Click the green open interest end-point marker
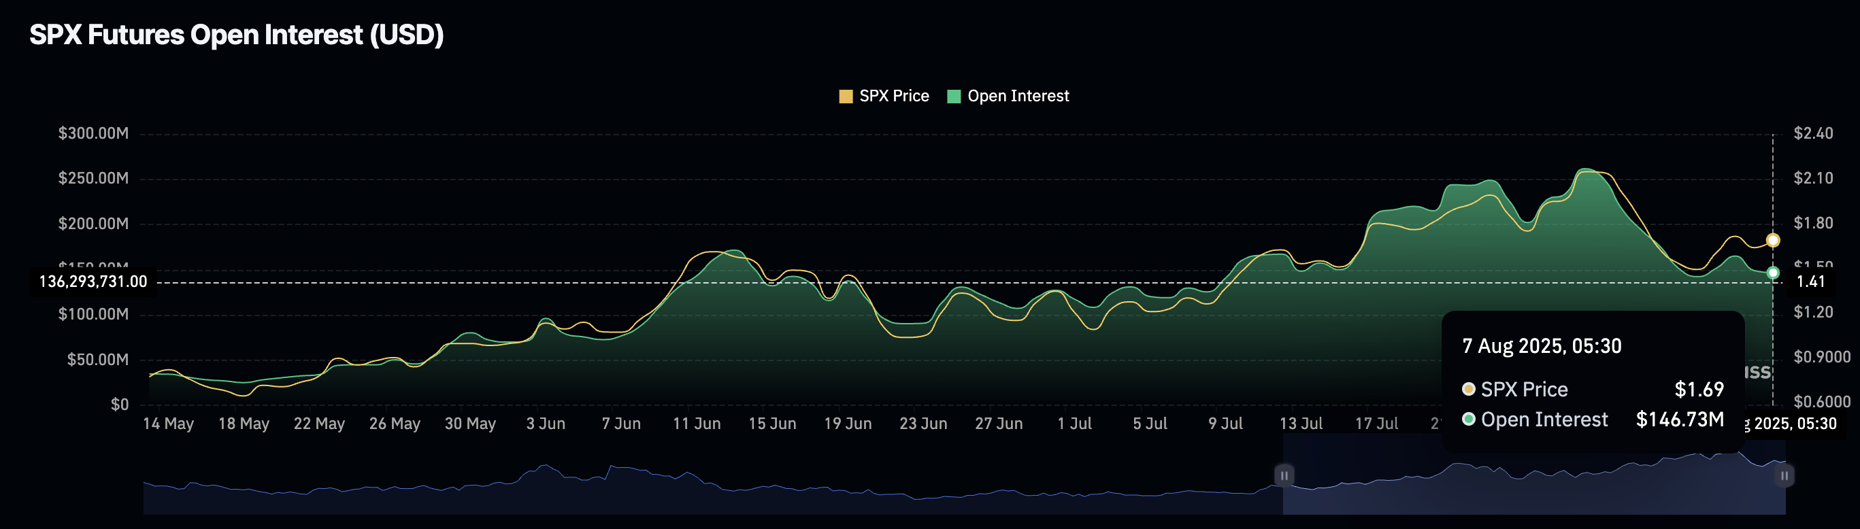Viewport: 1860px width, 529px height. pyautogui.click(x=1773, y=273)
